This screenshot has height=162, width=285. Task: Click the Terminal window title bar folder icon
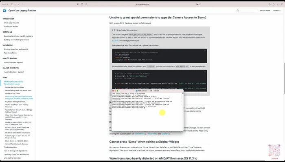(136, 91)
